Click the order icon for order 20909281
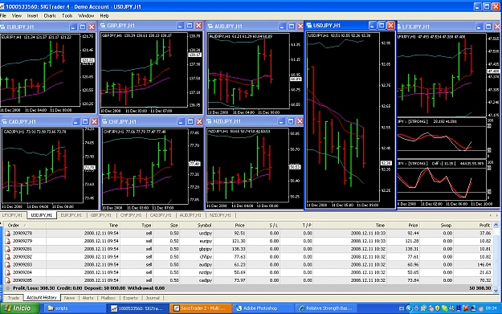The width and height of the screenshot is (502, 314). click(8, 249)
